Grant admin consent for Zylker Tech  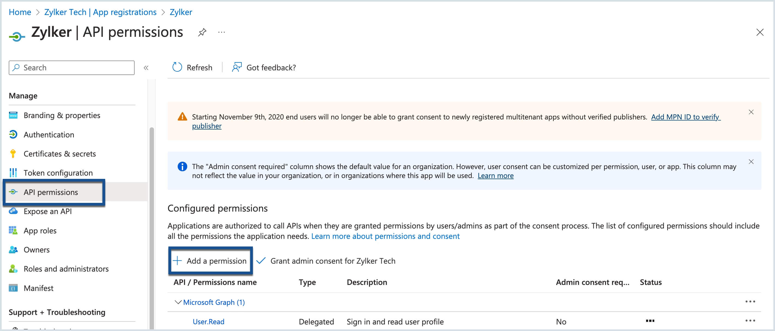[326, 261]
